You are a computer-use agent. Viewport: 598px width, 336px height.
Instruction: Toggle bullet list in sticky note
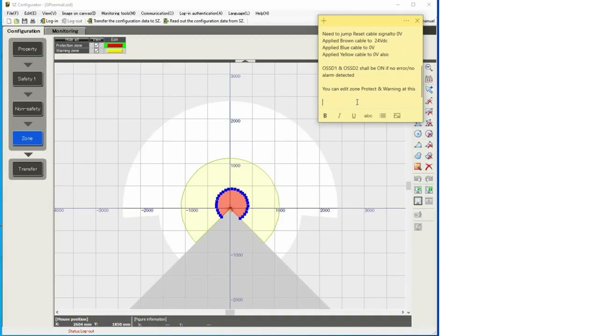[383, 116]
